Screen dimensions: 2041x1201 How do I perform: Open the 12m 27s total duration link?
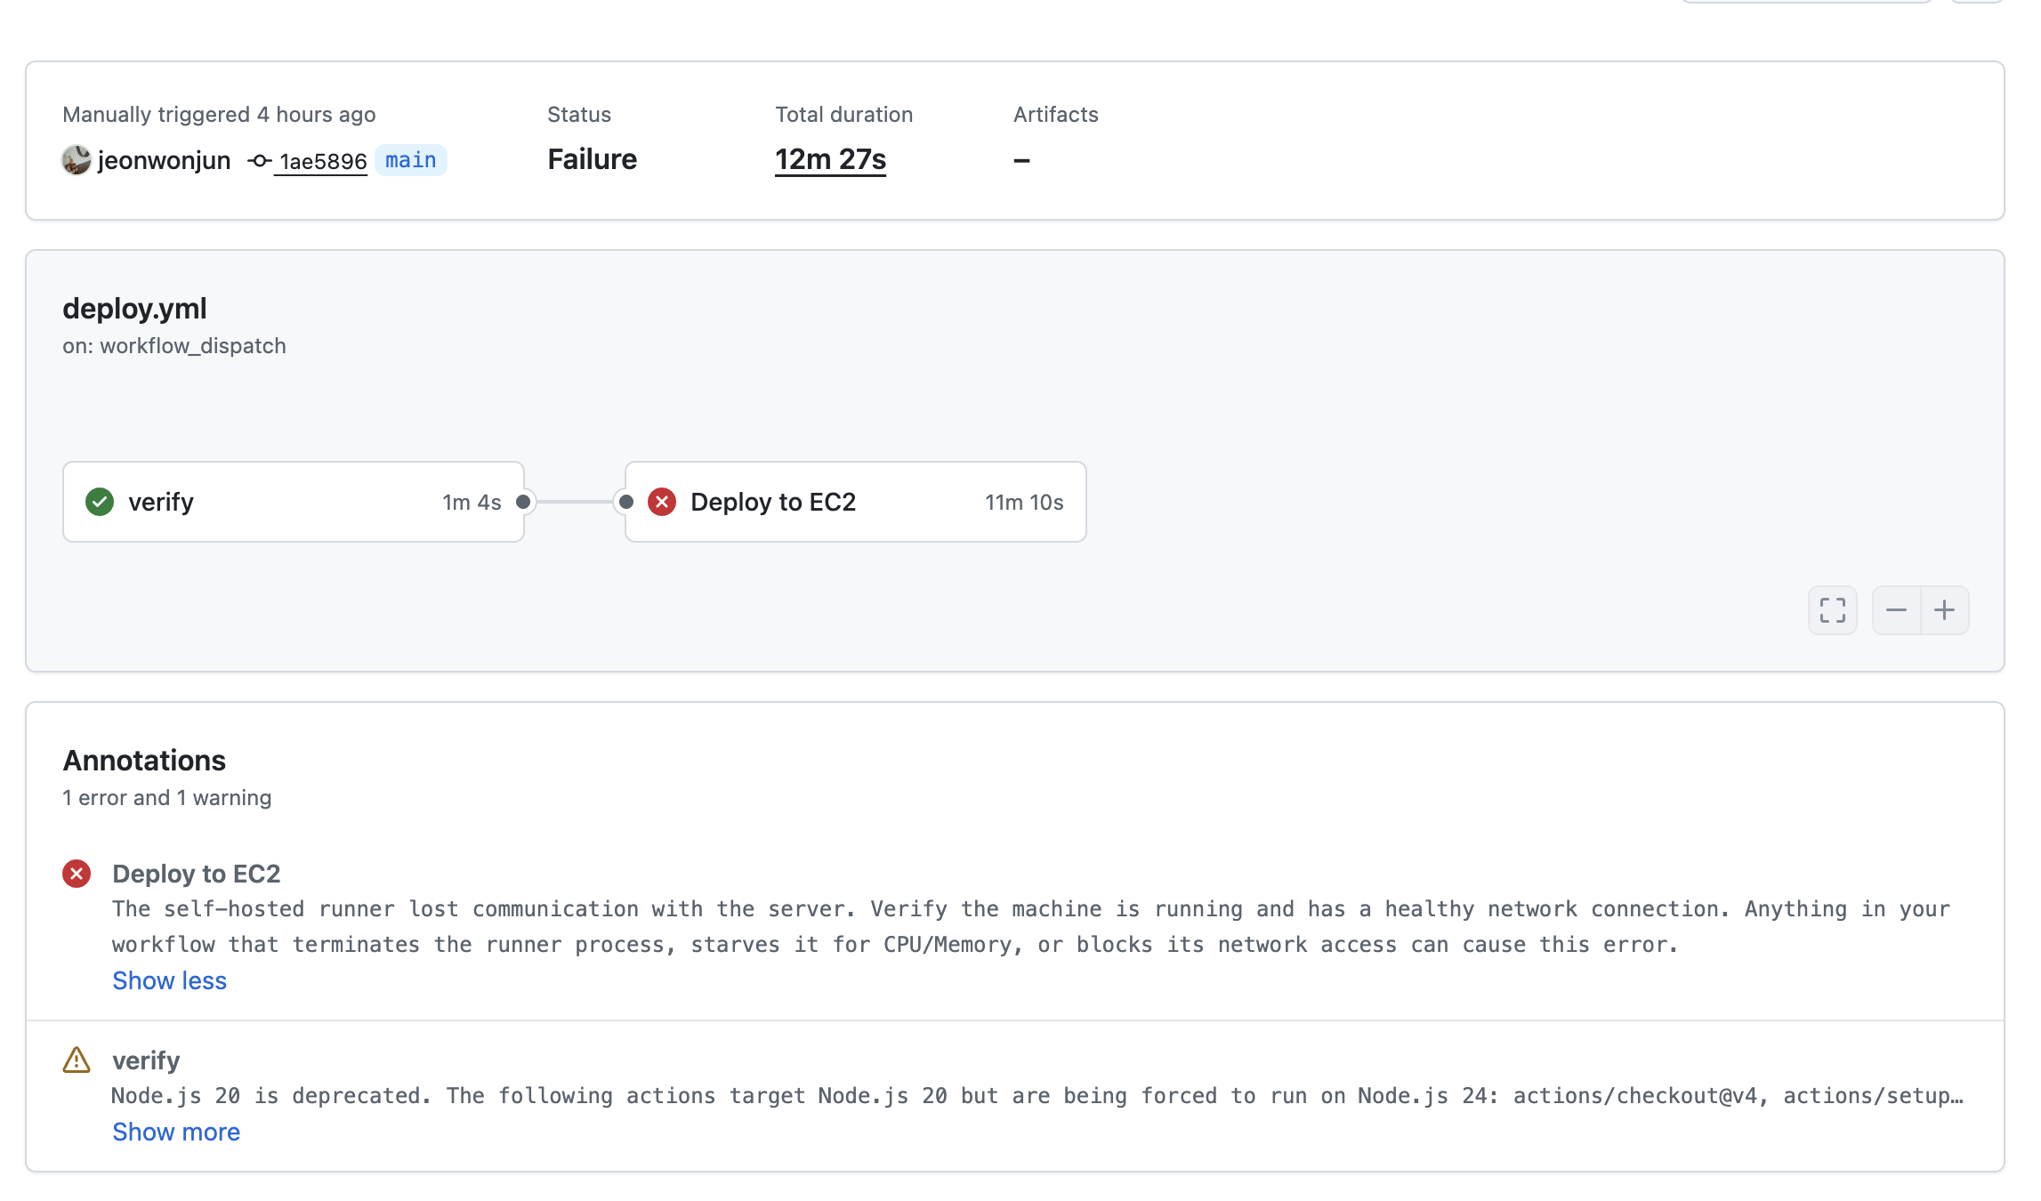tap(830, 159)
